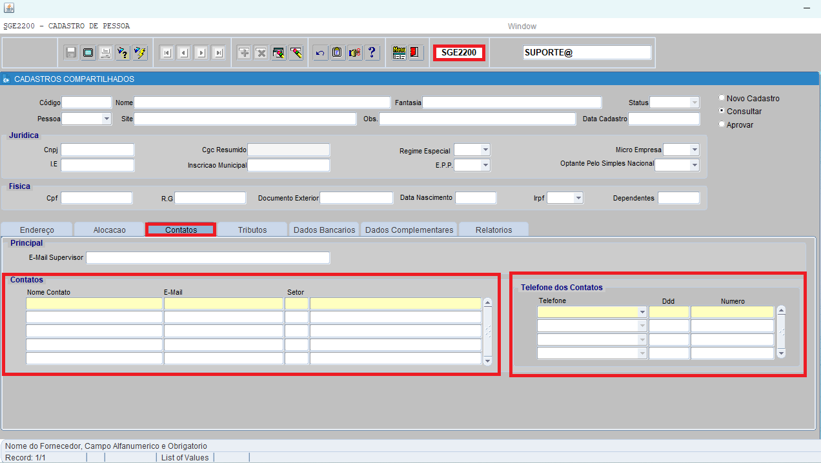The width and height of the screenshot is (821, 463).
Task: Click the Enter Query flashlight icon
Action: click(x=123, y=53)
